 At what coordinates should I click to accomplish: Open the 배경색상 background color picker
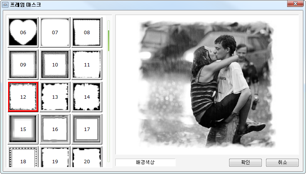pos(145,162)
